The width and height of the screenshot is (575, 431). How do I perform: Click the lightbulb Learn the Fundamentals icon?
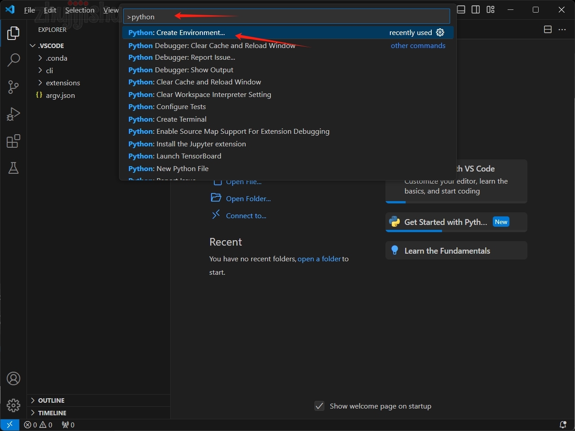point(394,251)
